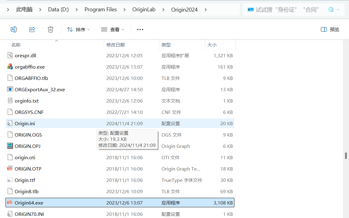Sort by Size (大小) column header
The height and width of the screenshot is (218, 349).
tap(212, 45)
